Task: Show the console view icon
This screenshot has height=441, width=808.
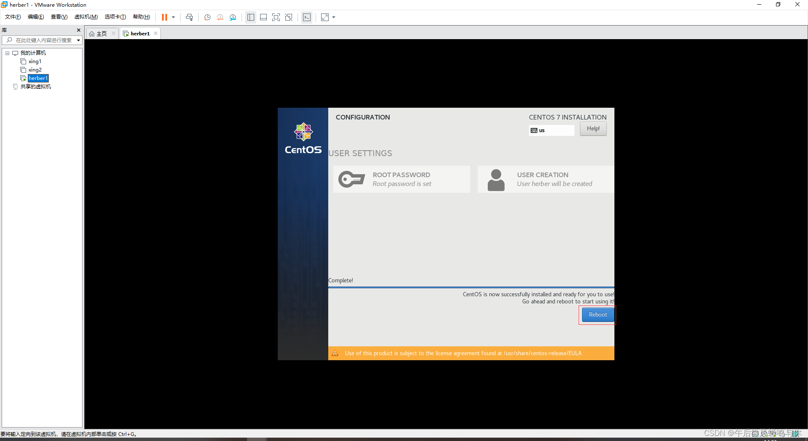Action: click(x=307, y=17)
